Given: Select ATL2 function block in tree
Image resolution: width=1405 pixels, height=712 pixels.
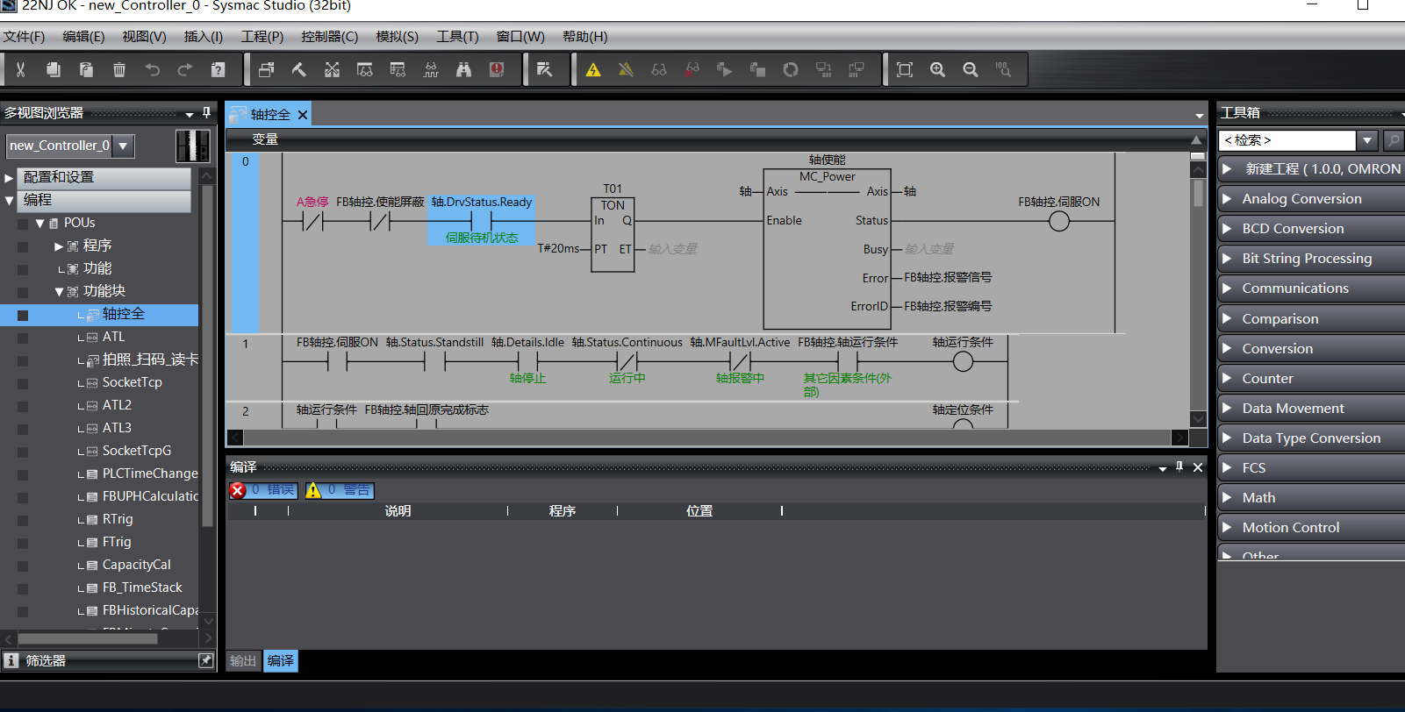Looking at the screenshot, I should point(117,405).
